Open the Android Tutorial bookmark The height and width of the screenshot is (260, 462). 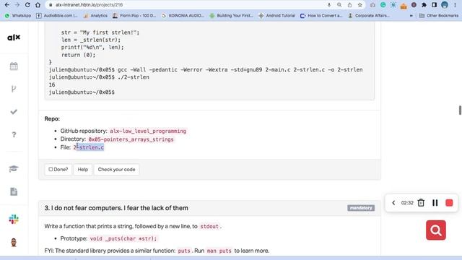point(276,16)
